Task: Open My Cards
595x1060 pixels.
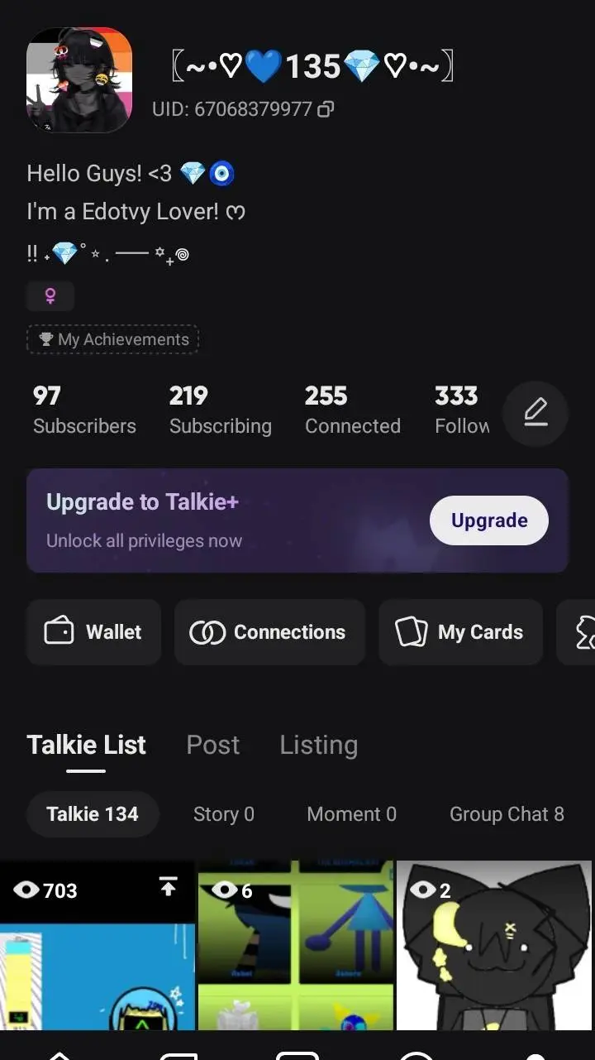Action: (460, 632)
